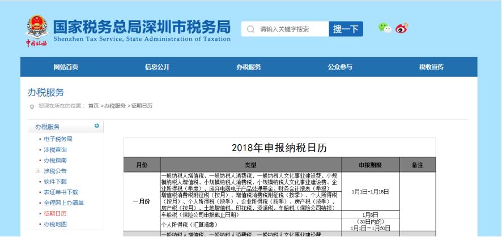The image size is (502, 237).
Task: Click the 您现在所在的位置 label
Action: [62, 106]
